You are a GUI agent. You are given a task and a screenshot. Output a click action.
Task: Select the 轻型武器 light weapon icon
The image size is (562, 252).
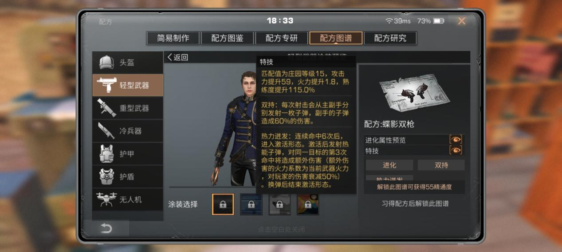pos(106,85)
